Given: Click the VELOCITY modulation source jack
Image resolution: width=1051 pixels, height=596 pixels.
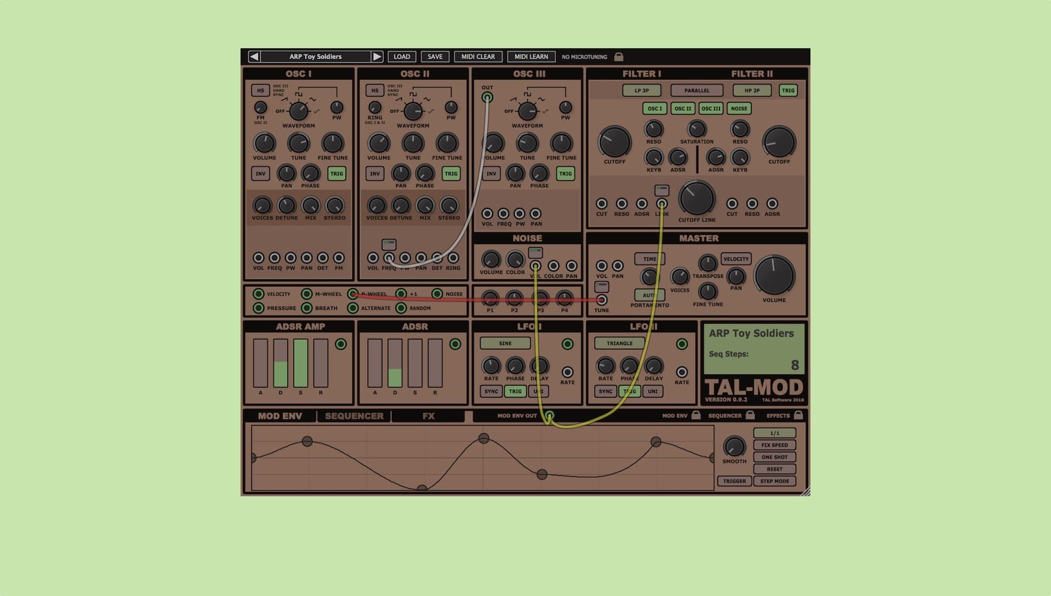Looking at the screenshot, I should (258, 294).
